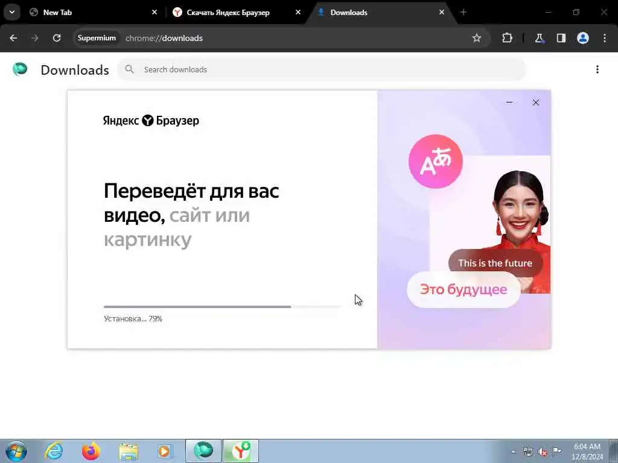Click the Supermium logo on Downloads page
This screenshot has height=463, width=618.
(x=20, y=69)
